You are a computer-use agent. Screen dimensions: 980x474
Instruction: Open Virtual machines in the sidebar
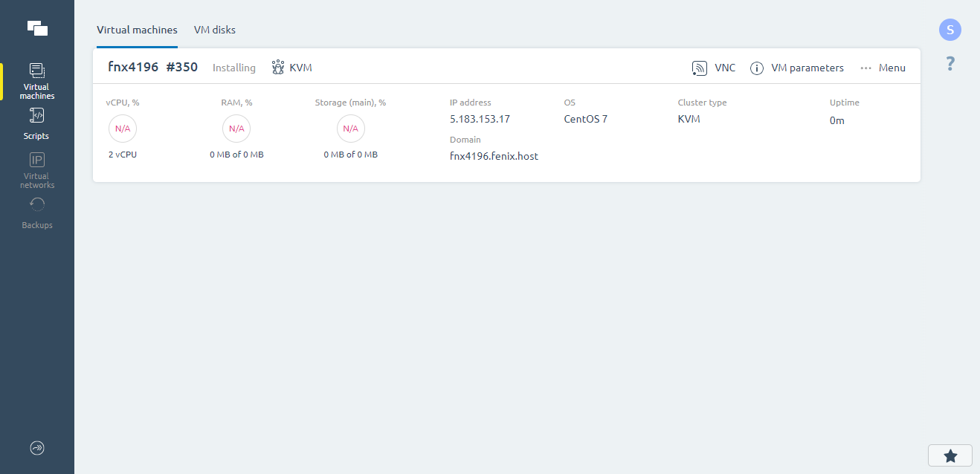coord(37,80)
